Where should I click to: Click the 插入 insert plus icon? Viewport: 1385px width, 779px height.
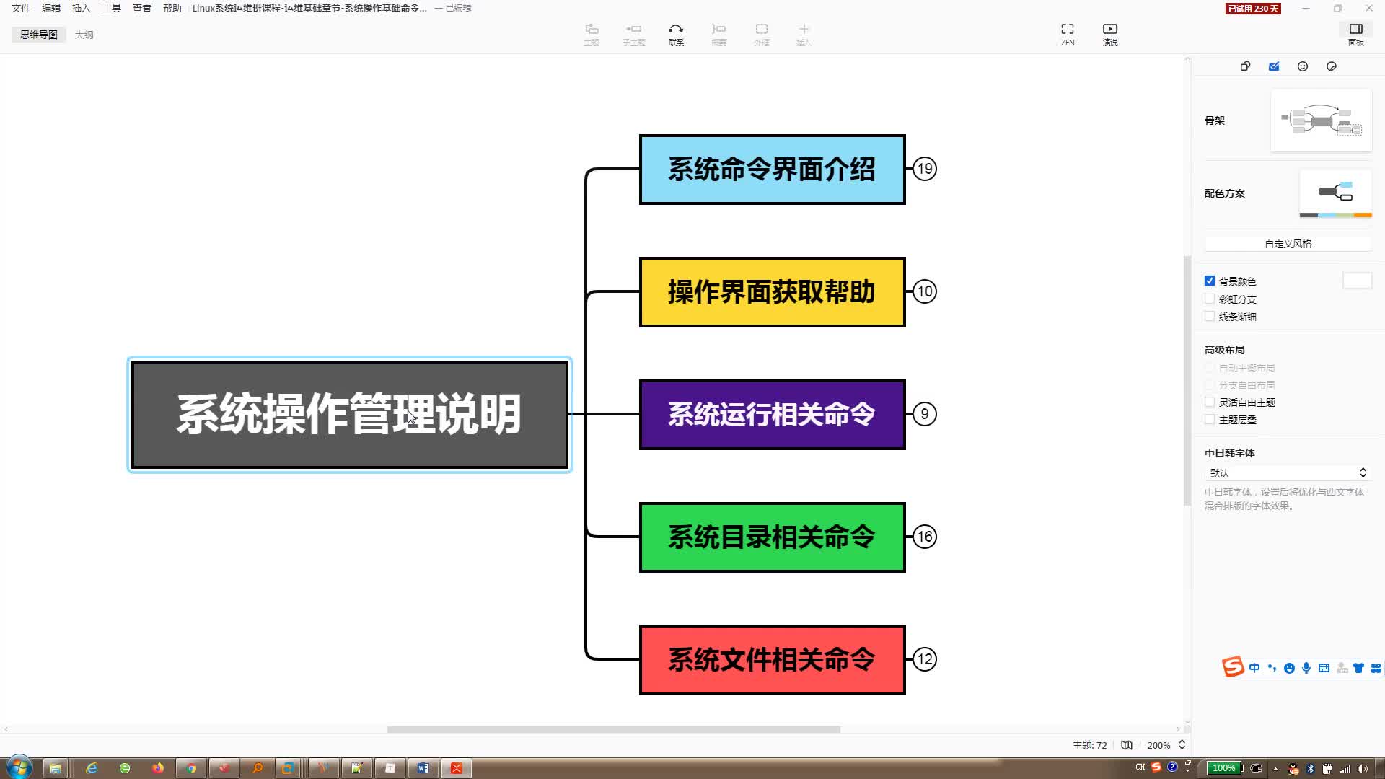(x=804, y=34)
